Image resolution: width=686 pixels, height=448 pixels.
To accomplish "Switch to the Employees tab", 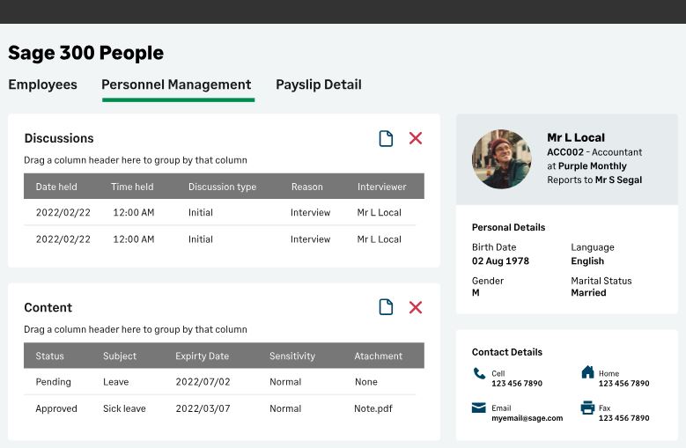I will point(42,84).
